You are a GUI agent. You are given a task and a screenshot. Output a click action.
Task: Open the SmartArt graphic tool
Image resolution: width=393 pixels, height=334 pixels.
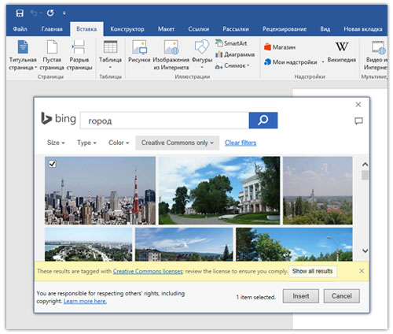pos(231,43)
